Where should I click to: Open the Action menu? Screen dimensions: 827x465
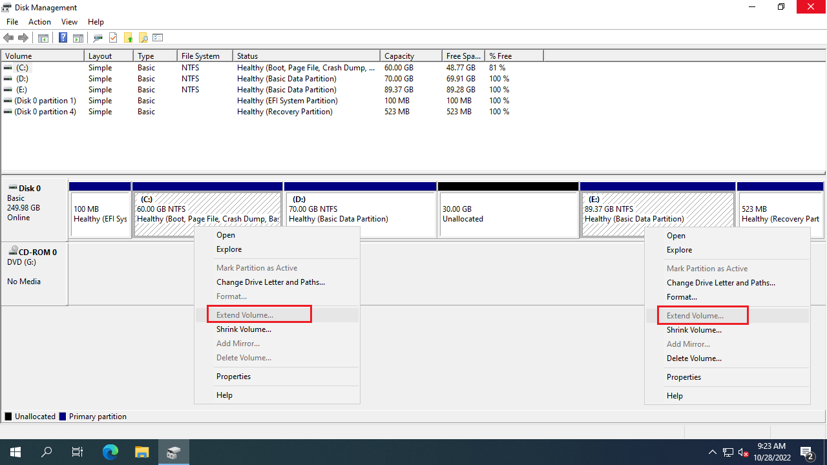click(x=39, y=22)
